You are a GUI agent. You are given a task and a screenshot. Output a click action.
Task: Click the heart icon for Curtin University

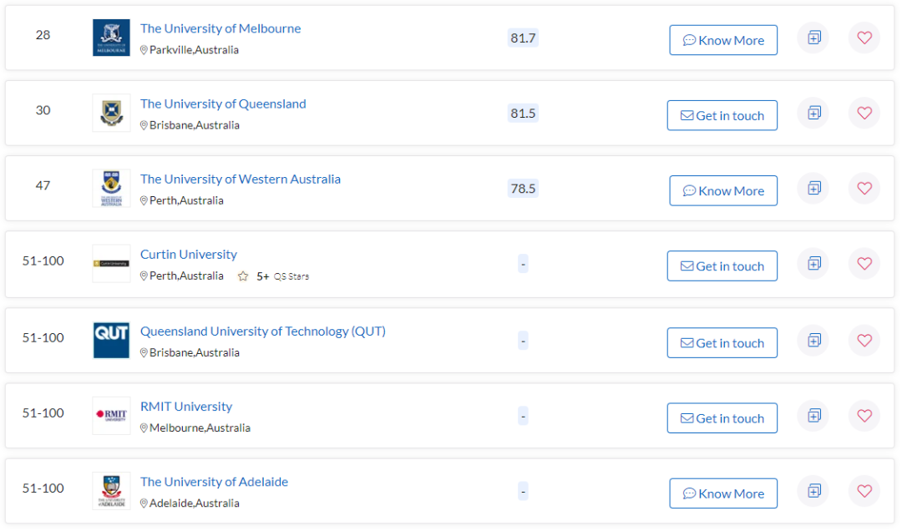[x=864, y=264]
